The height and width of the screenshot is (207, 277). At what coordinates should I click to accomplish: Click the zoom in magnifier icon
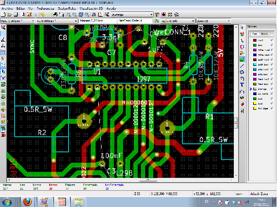(69, 15)
